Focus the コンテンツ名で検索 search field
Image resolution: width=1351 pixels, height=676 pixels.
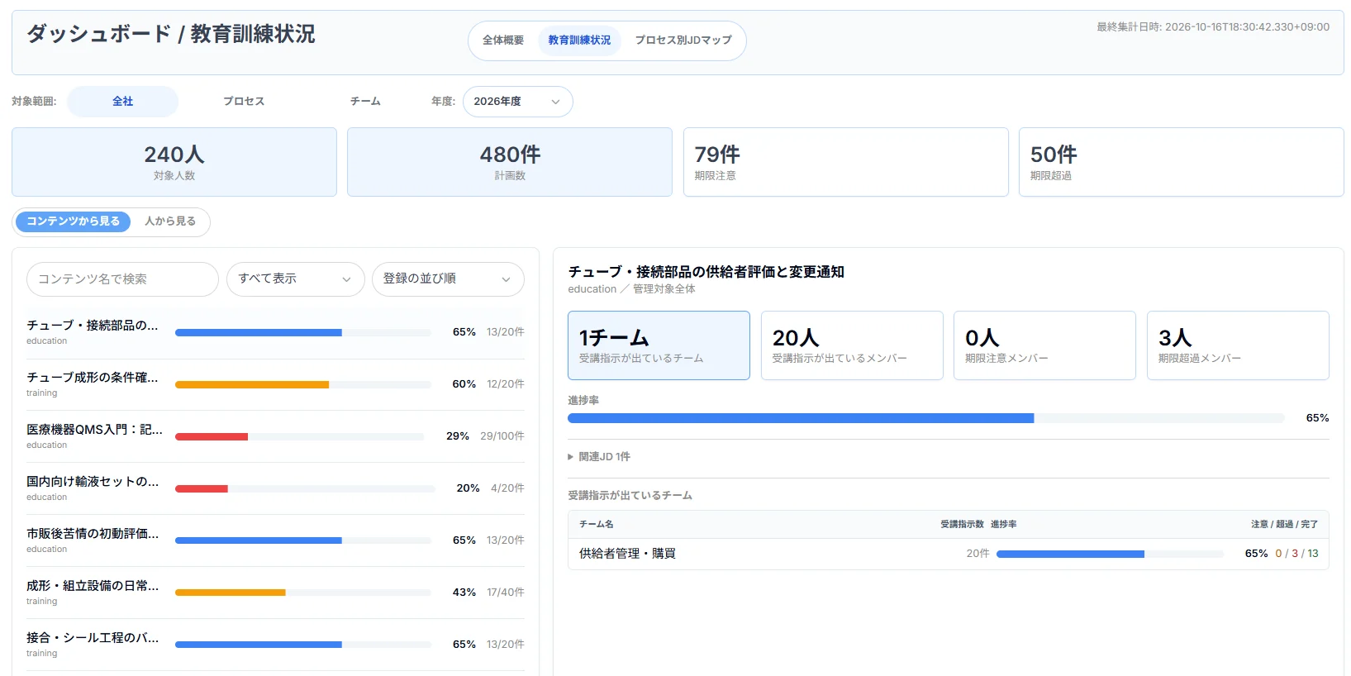coord(122,279)
